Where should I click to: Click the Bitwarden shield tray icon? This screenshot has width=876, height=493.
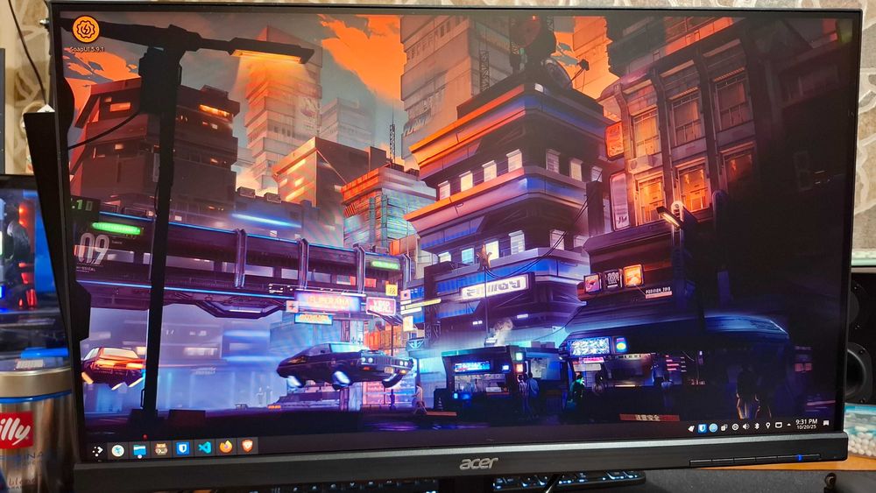[x=703, y=428]
